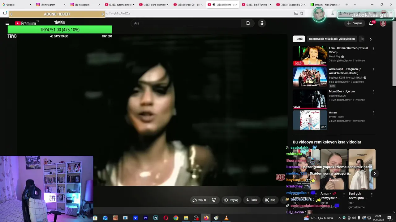Open File Explorer from taskbar

[x=186, y=218]
